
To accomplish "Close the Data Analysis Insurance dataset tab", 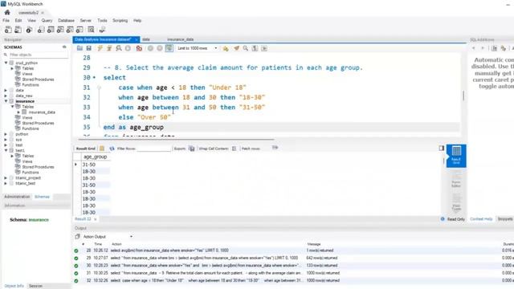I will click(x=137, y=39).
